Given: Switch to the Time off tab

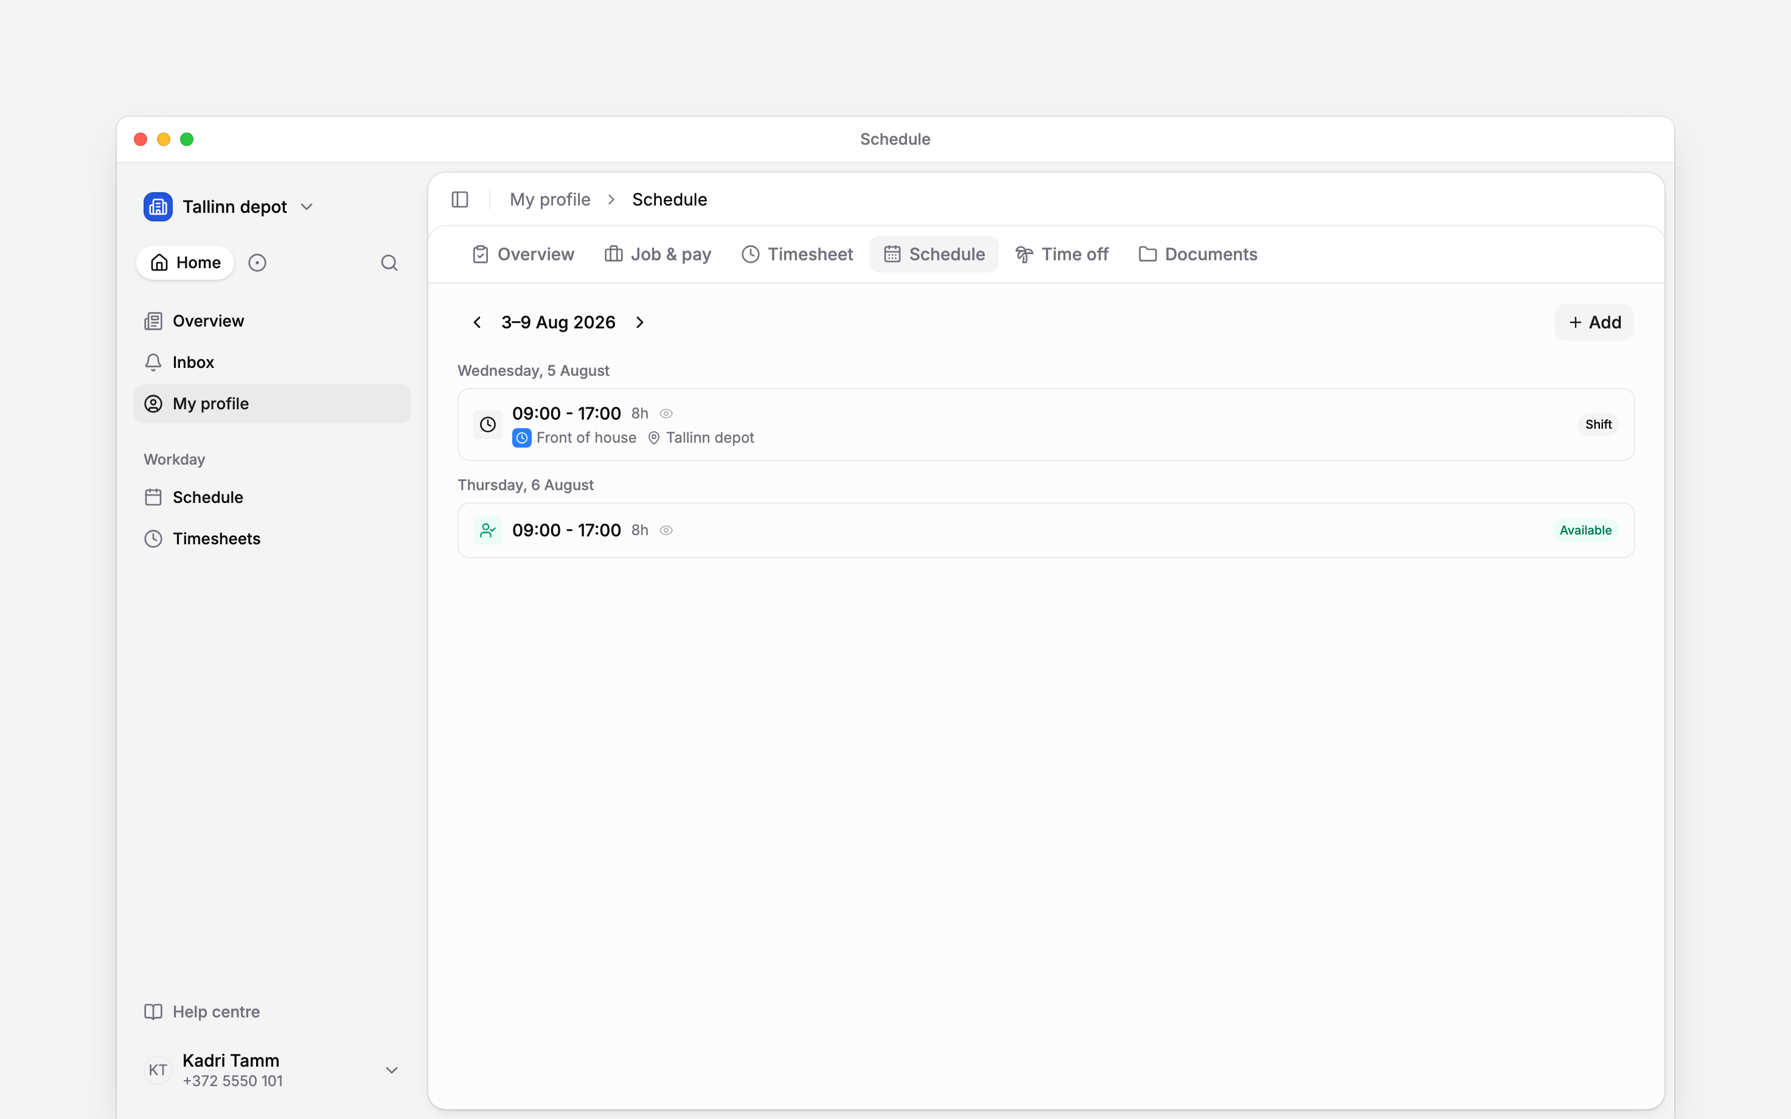Looking at the screenshot, I should coord(1062,255).
